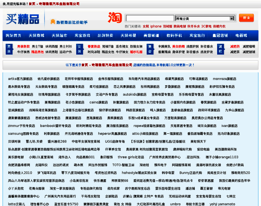Click the blue 减肥 category tag

(x=220, y=49)
